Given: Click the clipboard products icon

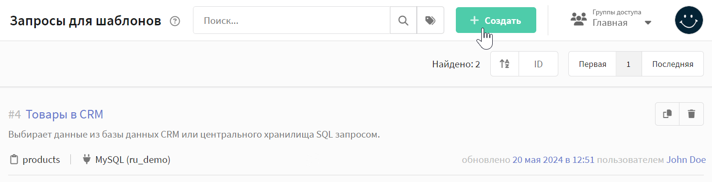Looking at the screenshot, I should [14, 160].
